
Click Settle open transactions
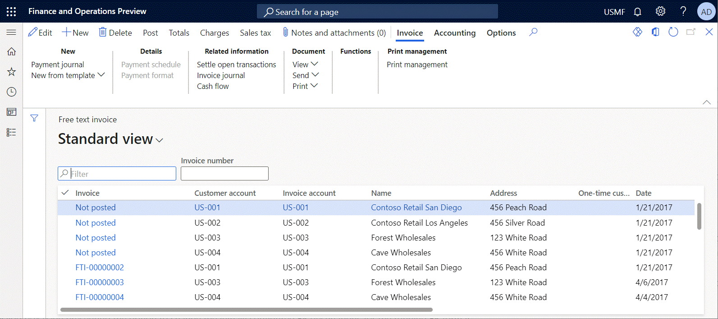click(236, 65)
